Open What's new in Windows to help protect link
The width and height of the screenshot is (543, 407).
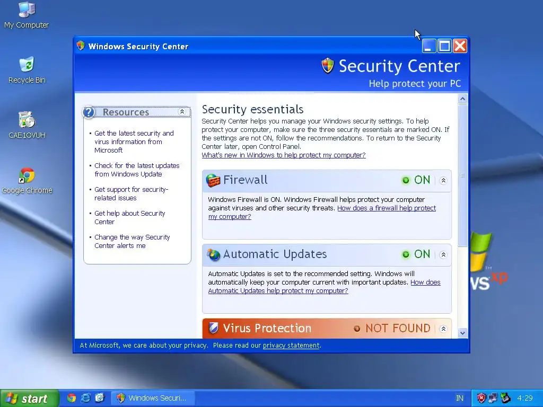tap(284, 155)
